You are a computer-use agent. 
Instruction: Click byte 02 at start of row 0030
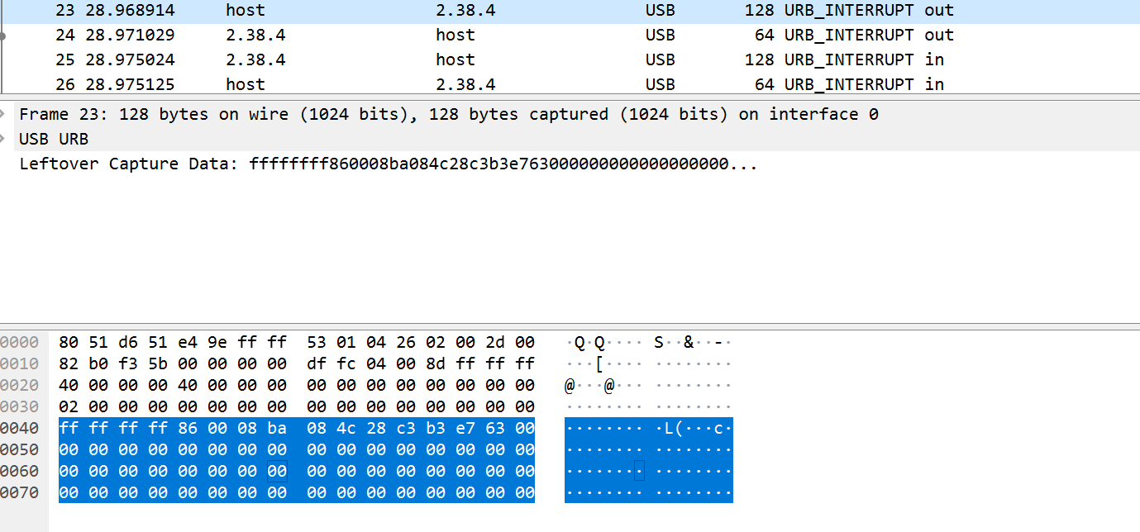tap(69, 407)
